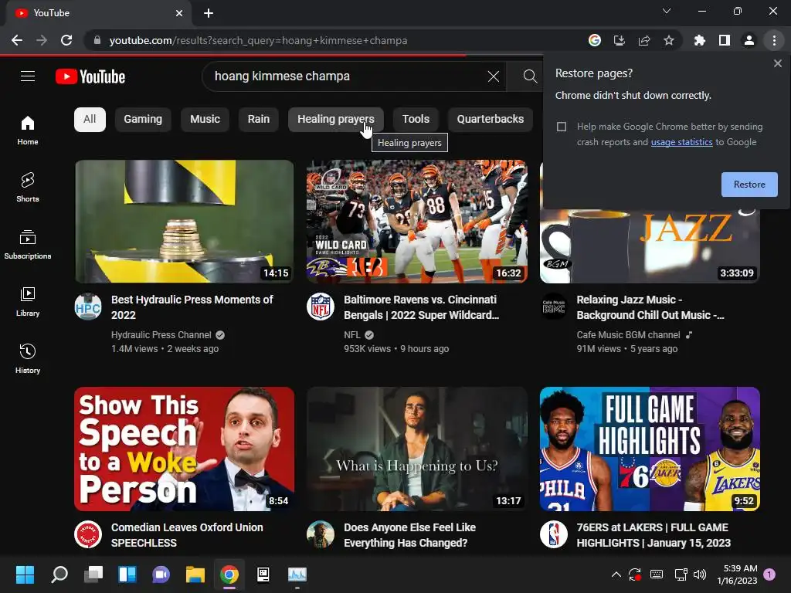Open Shorts in the sidebar
The image size is (791, 593).
(x=28, y=187)
